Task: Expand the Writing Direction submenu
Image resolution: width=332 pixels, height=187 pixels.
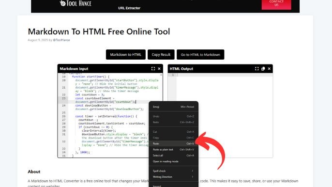Action: [173, 177]
